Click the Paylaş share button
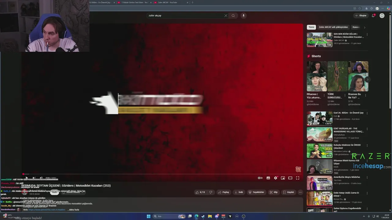Screen dimensions: 392x220 [223, 192]
